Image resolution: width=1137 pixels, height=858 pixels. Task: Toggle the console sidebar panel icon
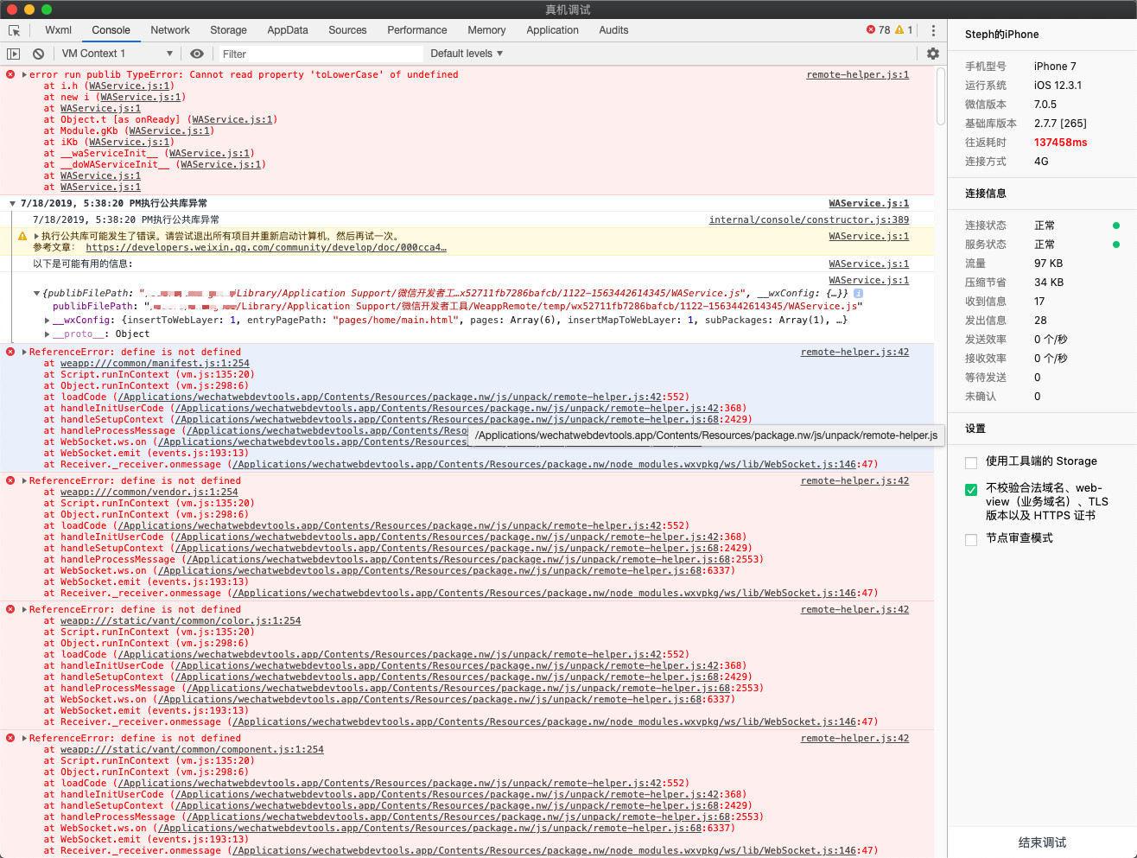(14, 54)
